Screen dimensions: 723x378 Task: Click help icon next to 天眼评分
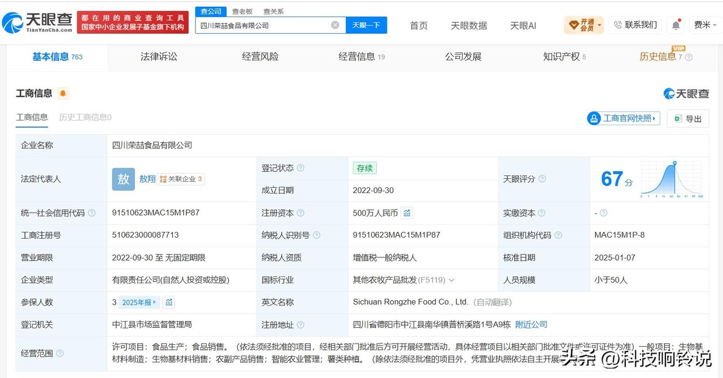point(542,179)
